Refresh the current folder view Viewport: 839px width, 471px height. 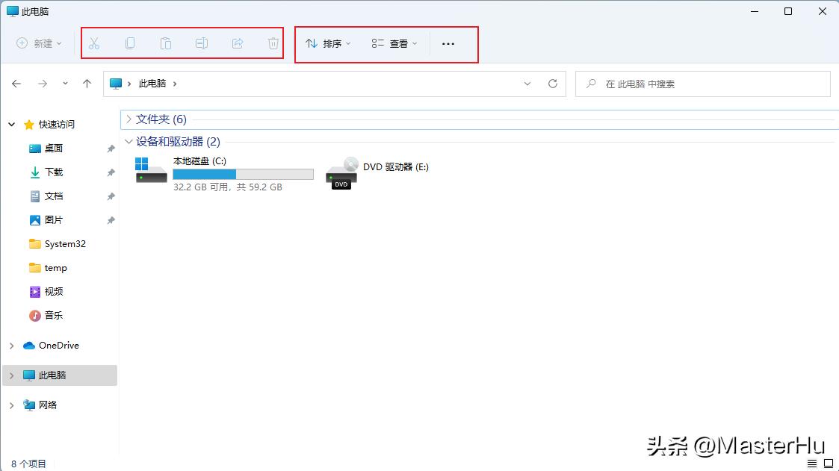coord(553,84)
